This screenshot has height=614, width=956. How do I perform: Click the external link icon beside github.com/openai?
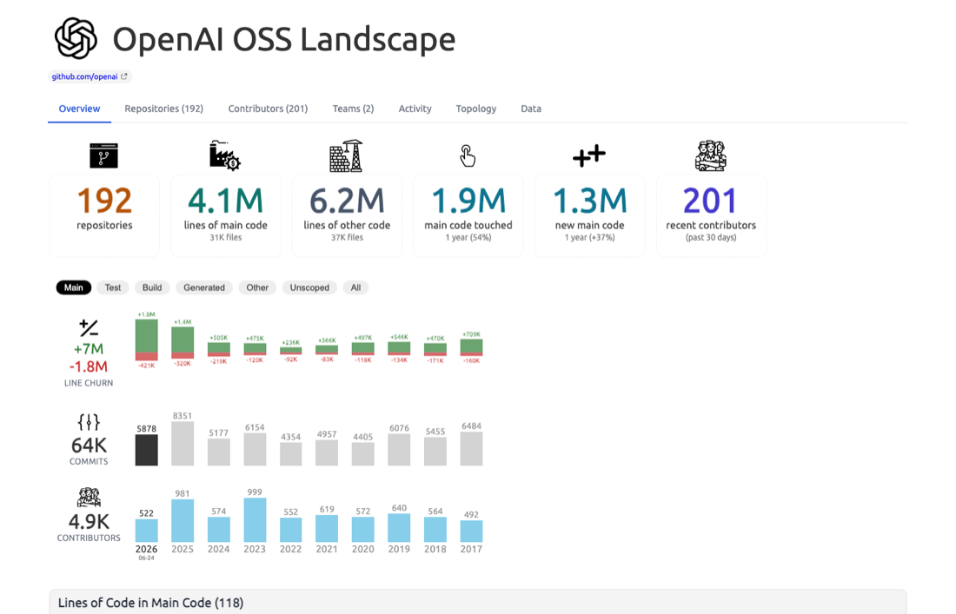pyautogui.click(x=124, y=76)
